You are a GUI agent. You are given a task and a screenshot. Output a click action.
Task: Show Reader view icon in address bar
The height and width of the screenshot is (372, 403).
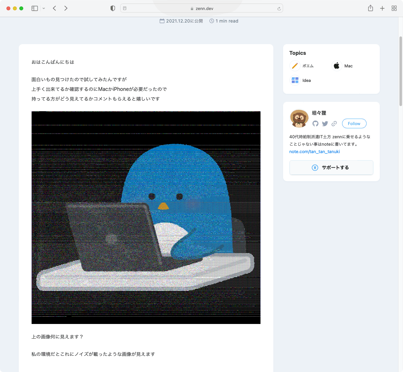tap(125, 8)
